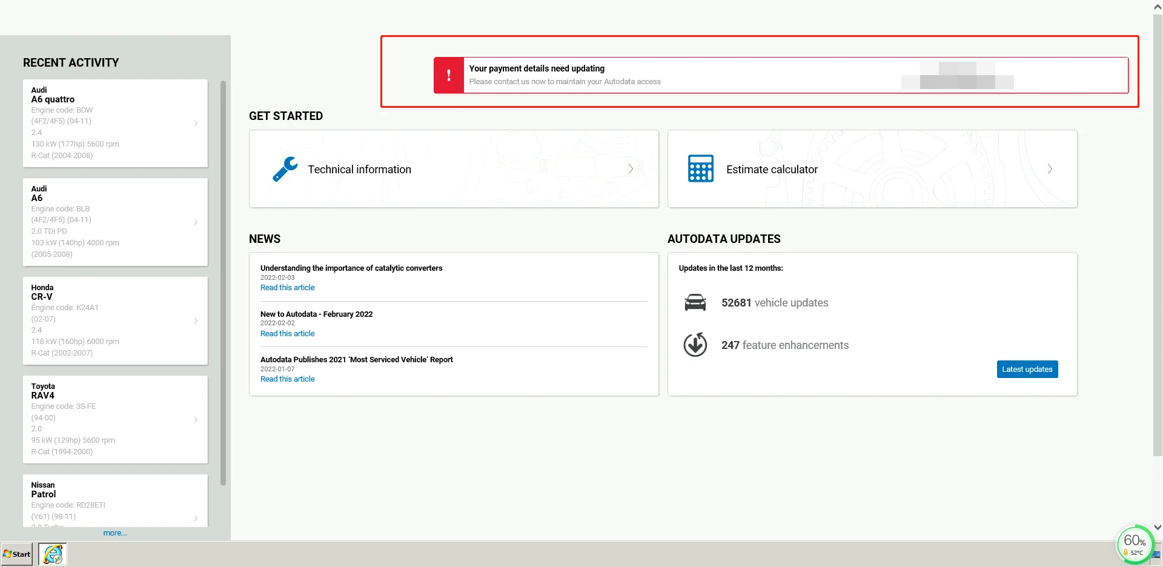Screen dimensions: 1163x567
Task: Read the New to Autodata February 2022 article
Action: coord(288,334)
